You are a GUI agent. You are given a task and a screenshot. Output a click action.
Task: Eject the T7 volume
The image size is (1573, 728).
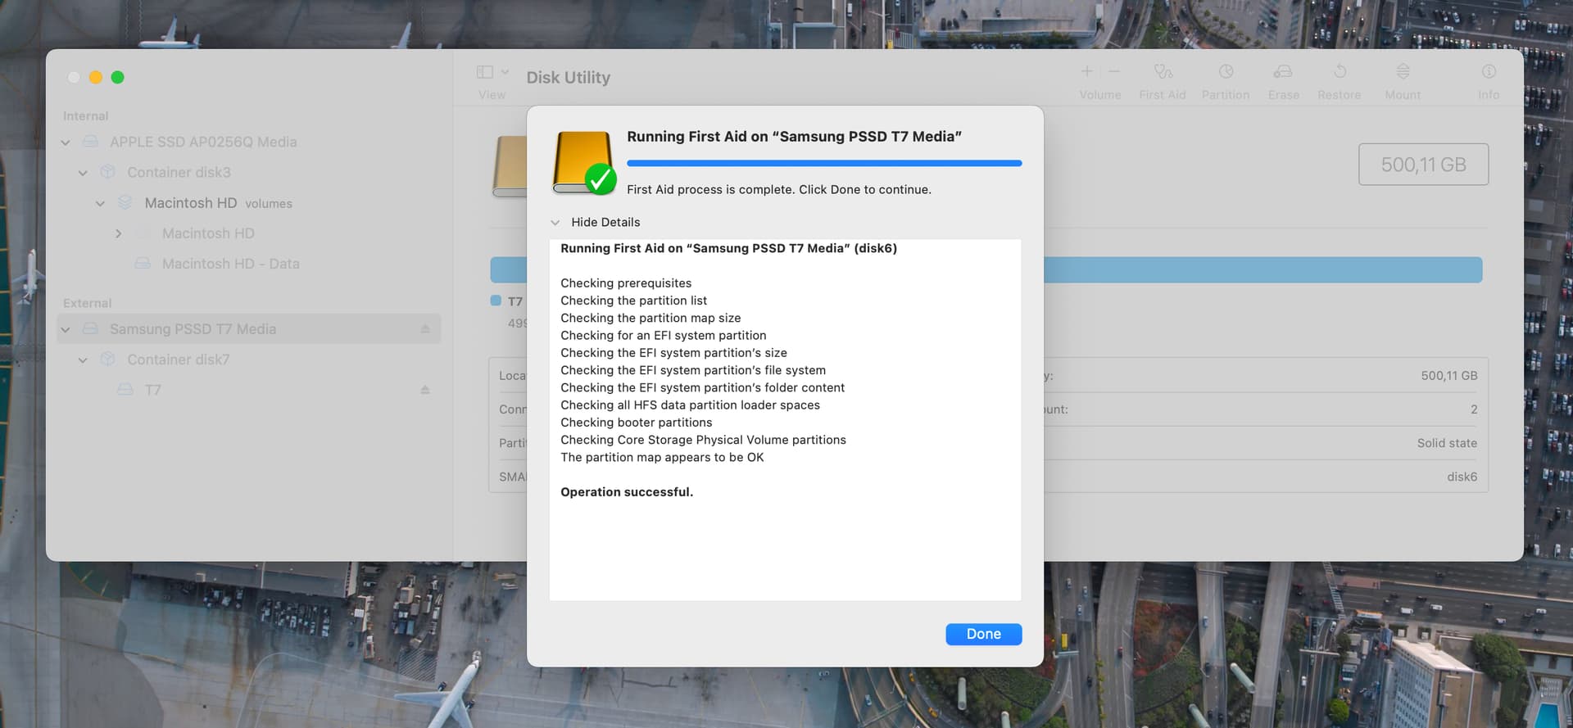(x=425, y=390)
